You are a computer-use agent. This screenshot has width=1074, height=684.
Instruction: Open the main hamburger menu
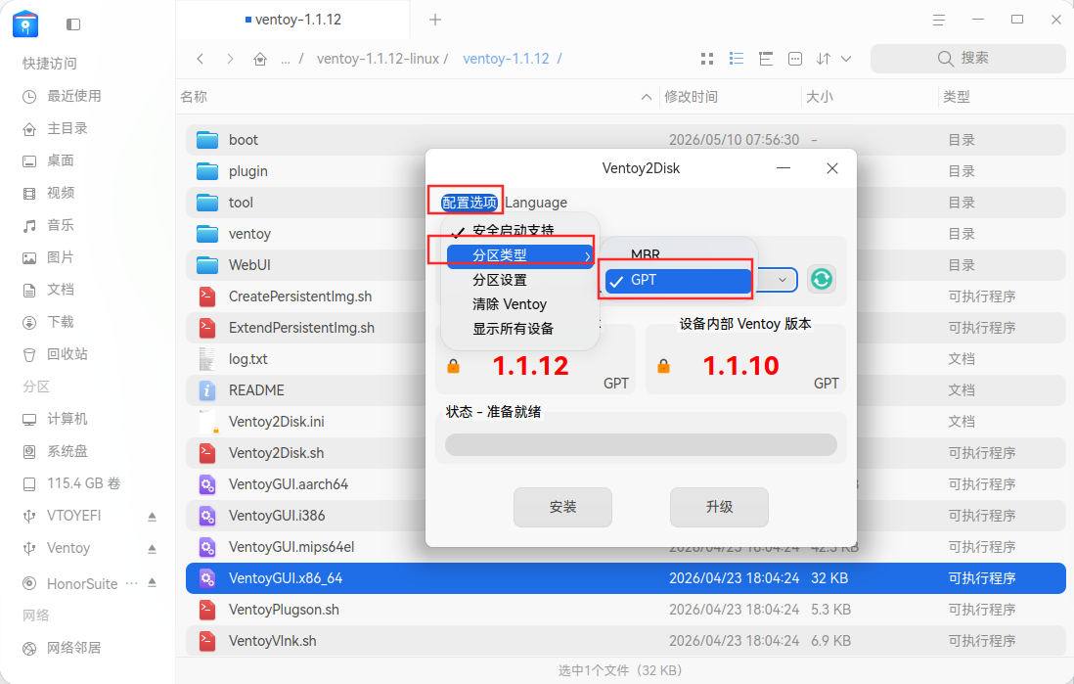939,20
